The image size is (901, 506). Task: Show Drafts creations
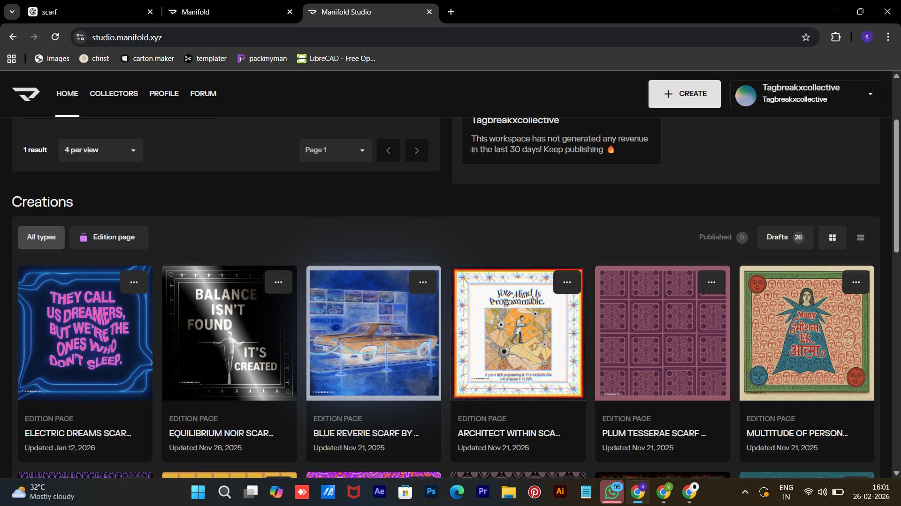tap(785, 237)
